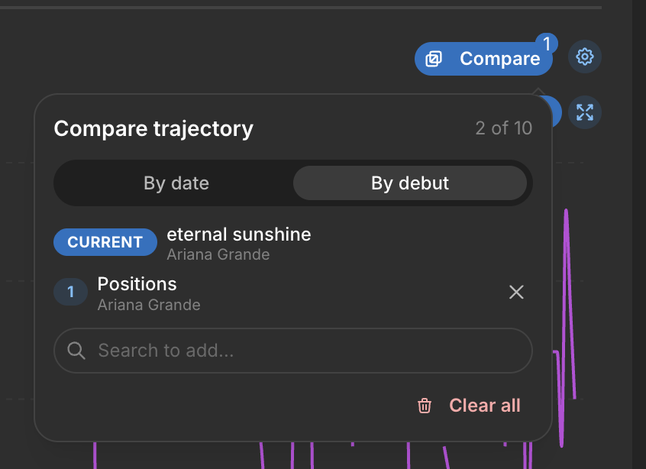Focus the Search to add field
646x469 pixels.
coord(293,351)
